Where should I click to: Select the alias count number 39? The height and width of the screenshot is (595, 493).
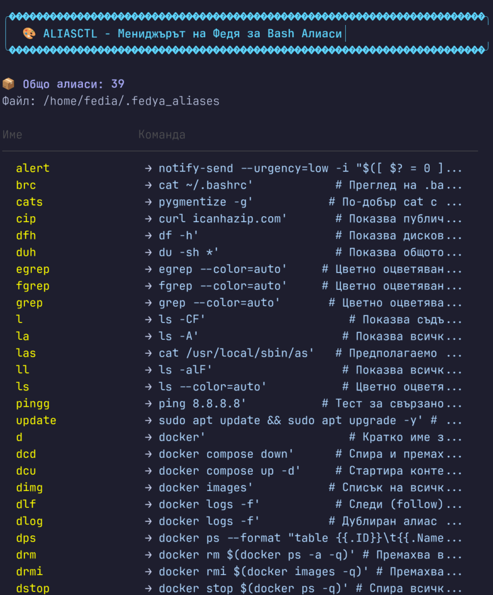117,84
